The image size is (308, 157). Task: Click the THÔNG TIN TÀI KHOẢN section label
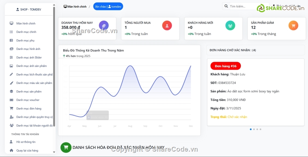(25, 134)
